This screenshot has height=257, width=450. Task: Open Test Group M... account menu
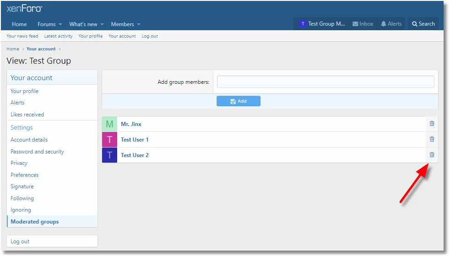click(x=322, y=24)
